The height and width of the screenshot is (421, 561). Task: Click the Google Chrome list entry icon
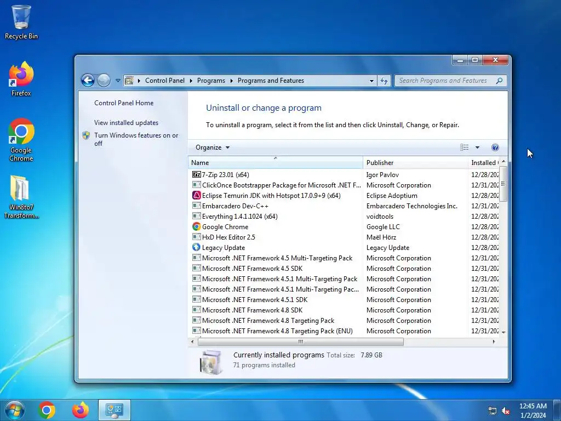click(x=197, y=226)
